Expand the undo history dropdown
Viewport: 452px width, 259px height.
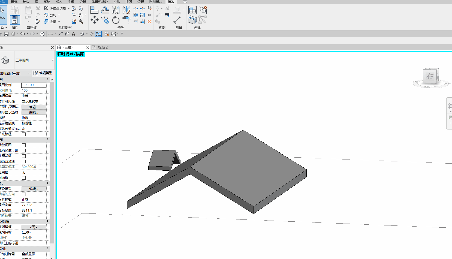[27, 34]
